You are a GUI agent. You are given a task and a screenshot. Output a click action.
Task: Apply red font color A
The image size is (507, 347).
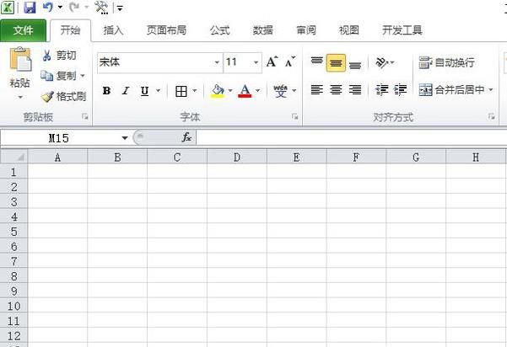coord(245,91)
